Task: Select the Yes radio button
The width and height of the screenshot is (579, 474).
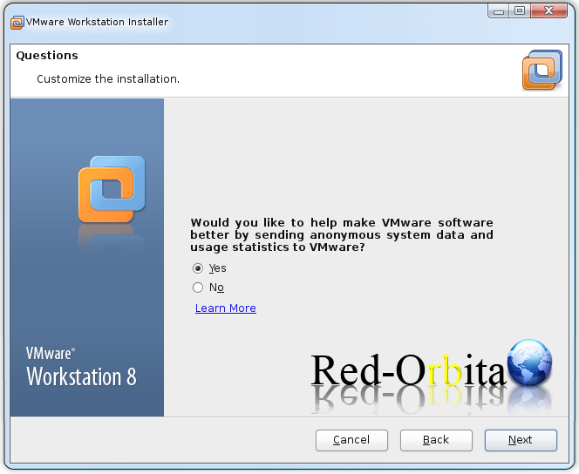Action: (x=198, y=268)
